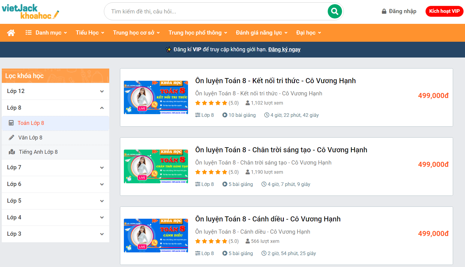Click the lock icon beside Đăng nhập
465x267 pixels.
[384, 11]
